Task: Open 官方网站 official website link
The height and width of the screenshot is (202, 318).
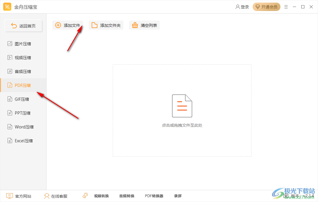Action: click(19, 196)
